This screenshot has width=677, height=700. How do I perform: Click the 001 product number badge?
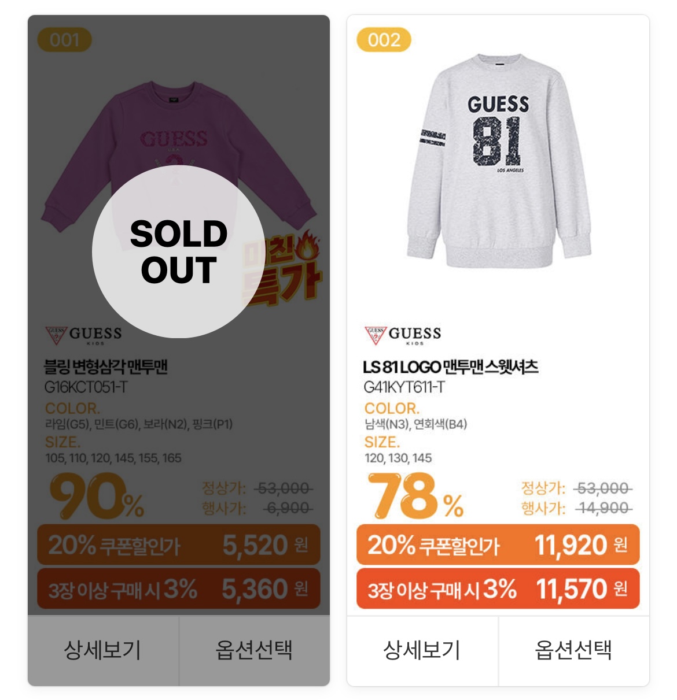[64, 40]
